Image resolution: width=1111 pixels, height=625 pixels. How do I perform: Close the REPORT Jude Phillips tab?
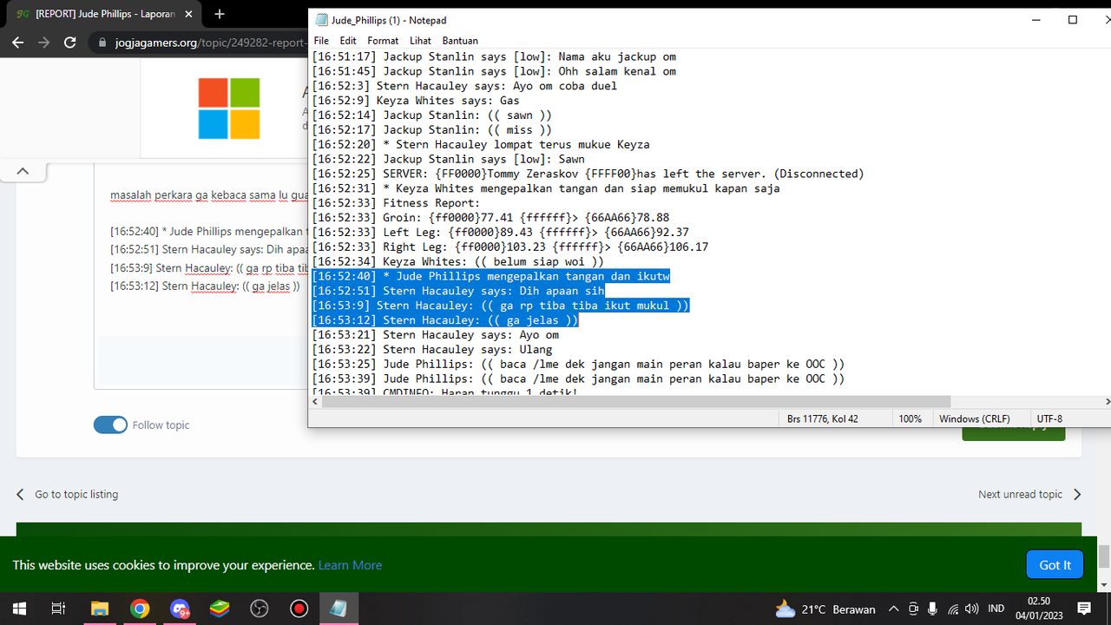188,14
